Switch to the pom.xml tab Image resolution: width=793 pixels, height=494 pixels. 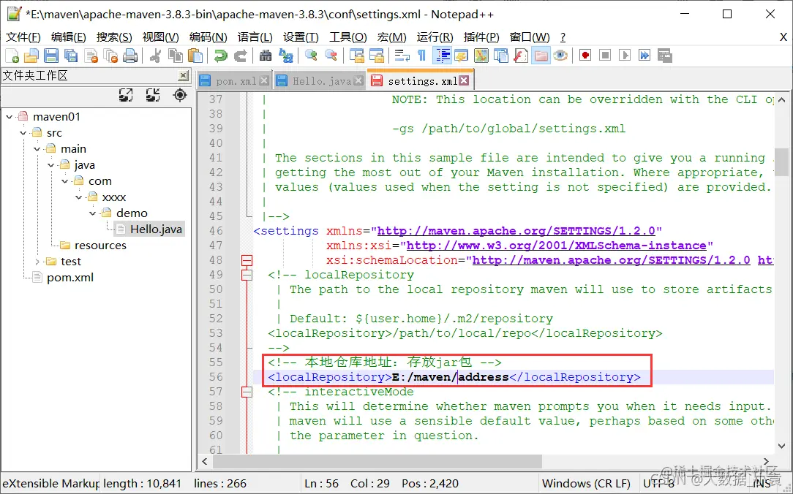coord(236,81)
